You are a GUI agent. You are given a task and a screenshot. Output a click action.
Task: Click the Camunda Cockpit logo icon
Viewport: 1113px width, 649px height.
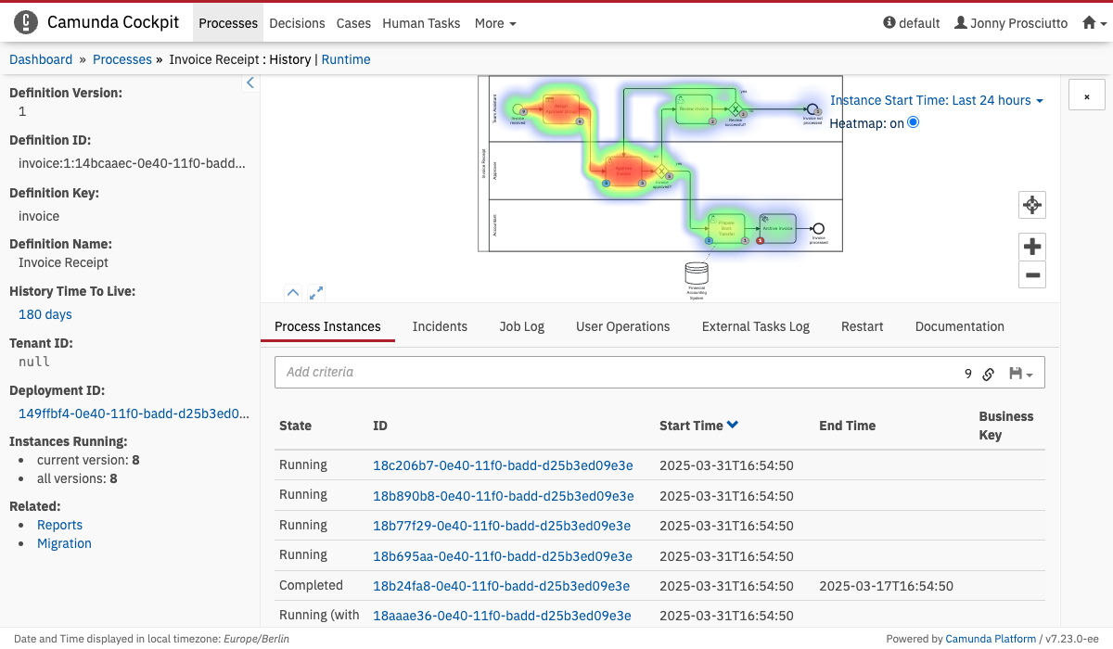click(27, 23)
